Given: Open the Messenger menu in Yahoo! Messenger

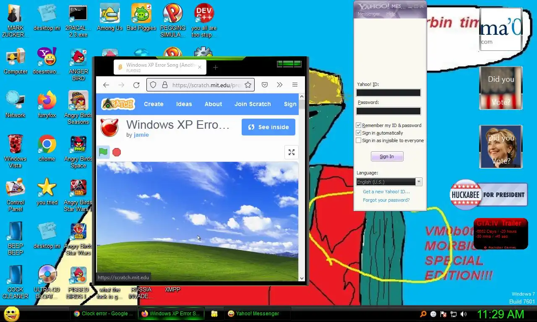Looking at the screenshot, I should [x=368, y=14].
